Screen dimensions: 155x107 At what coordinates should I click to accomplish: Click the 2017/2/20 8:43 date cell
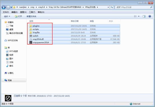click(77, 33)
